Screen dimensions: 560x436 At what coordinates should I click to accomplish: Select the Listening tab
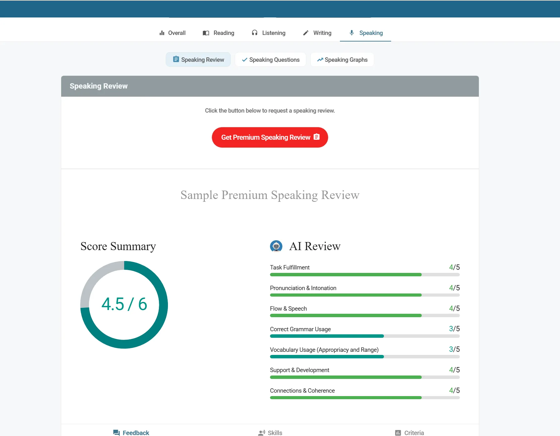click(x=268, y=33)
